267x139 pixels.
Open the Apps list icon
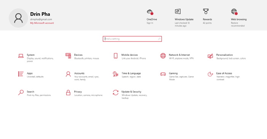pyautogui.click(x=21, y=74)
